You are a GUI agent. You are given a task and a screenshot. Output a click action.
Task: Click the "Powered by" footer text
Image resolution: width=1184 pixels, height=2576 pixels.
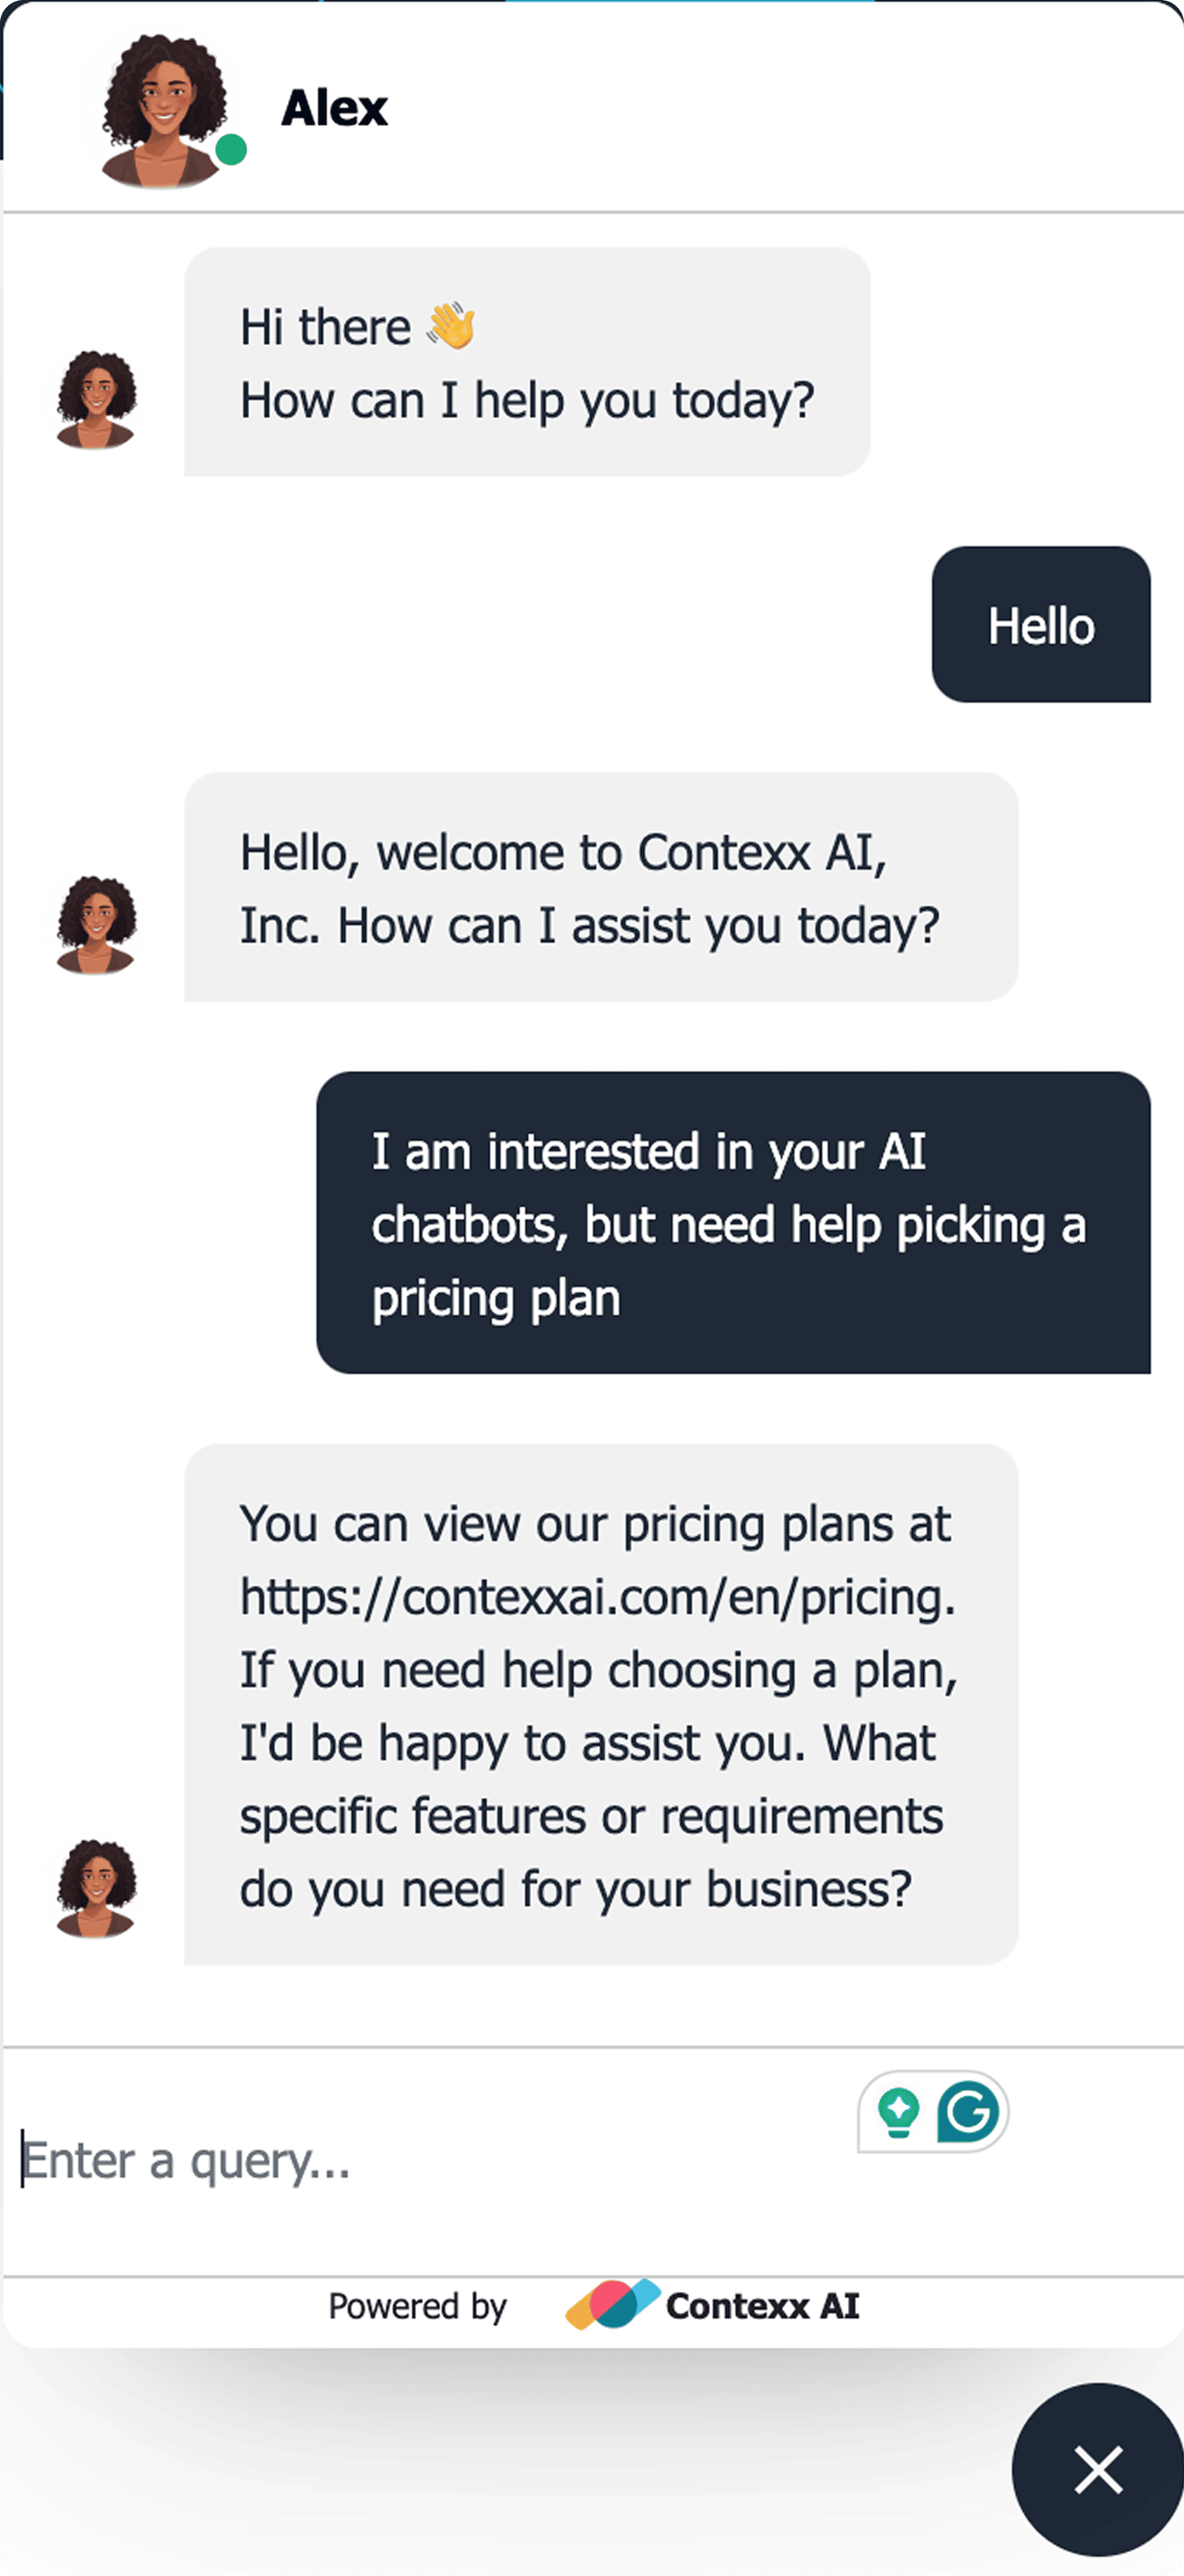[417, 2306]
